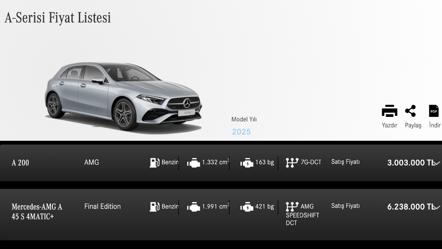Image resolution: width=442 pixels, height=249 pixels.
Task: Click the 7G-DCT transmission text
Action: [x=311, y=162]
